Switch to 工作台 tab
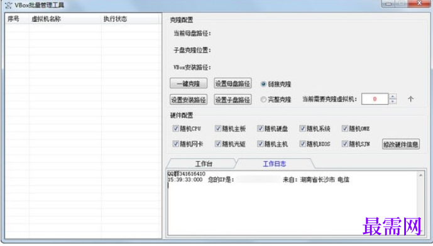 203,164
